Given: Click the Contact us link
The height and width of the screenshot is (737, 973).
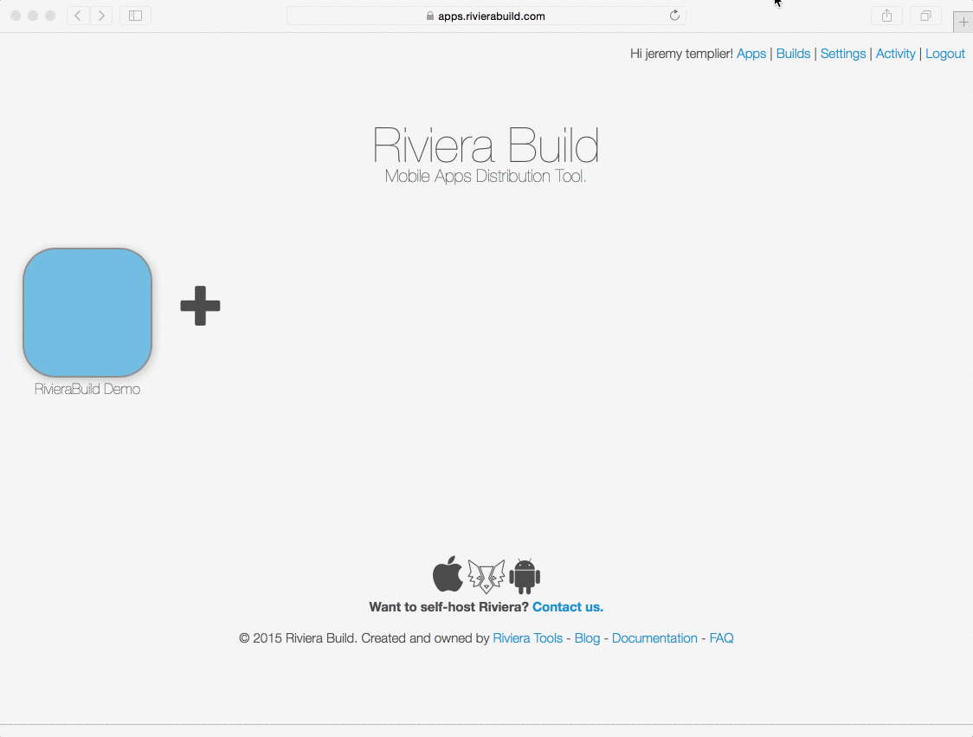Looking at the screenshot, I should (x=568, y=606).
